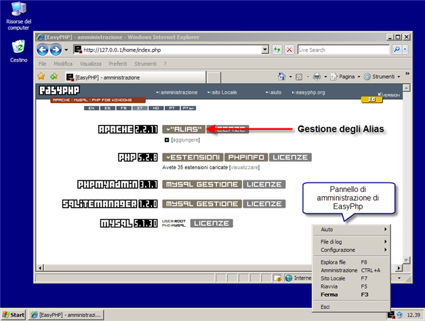Image resolution: width=425 pixels, height=321 pixels.
Task: Go back with the browser Back arrow
Action: coord(43,50)
